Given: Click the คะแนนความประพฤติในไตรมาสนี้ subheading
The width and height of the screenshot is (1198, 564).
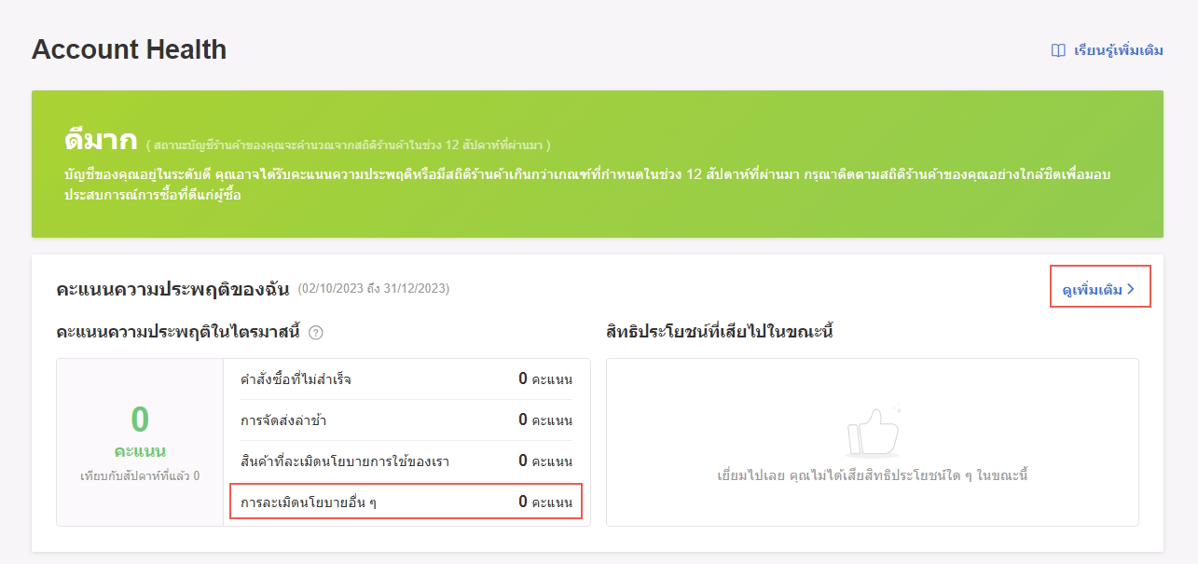Looking at the screenshot, I should coord(178,333).
